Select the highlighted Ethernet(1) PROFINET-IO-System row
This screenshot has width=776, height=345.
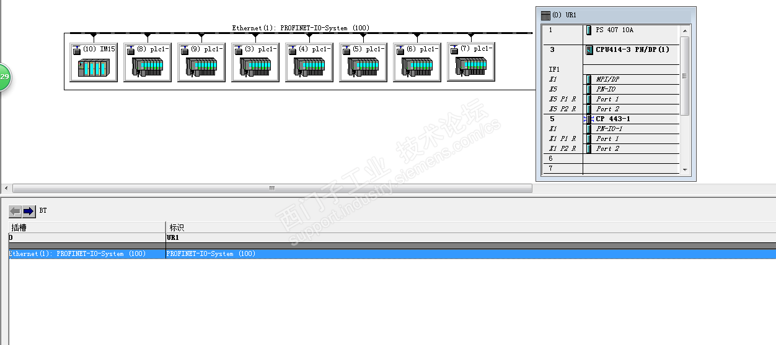point(392,253)
